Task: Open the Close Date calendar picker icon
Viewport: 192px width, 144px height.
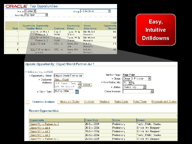Action: pyautogui.click(x=77, y=91)
